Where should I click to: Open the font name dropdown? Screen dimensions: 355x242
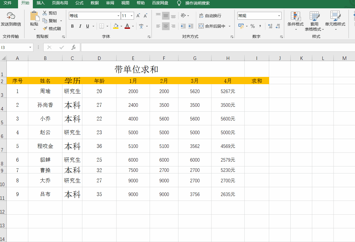tap(118, 16)
